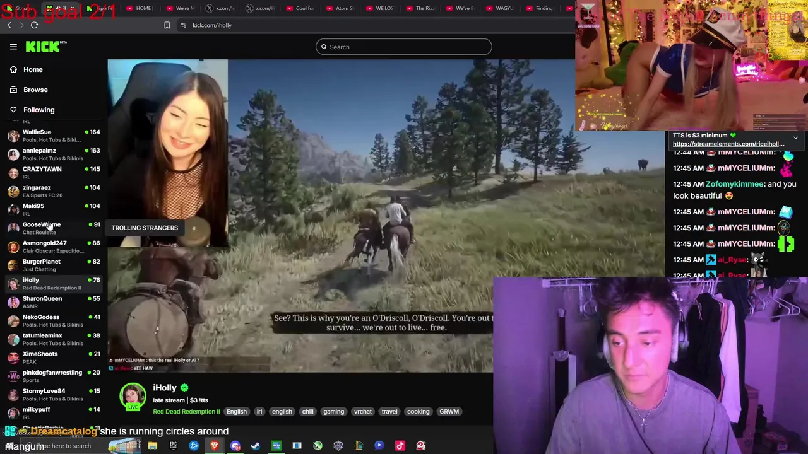The image size is (808, 454).
Task: Click the KICK logo
Action: coord(45,47)
